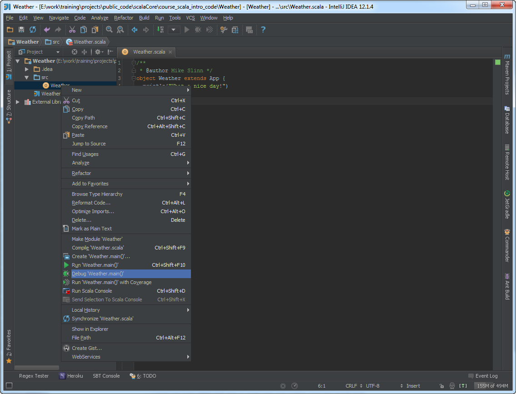Click the read-only lock status icon
Image resolution: width=516 pixels, height=394 pixels.
click(441, 386)
